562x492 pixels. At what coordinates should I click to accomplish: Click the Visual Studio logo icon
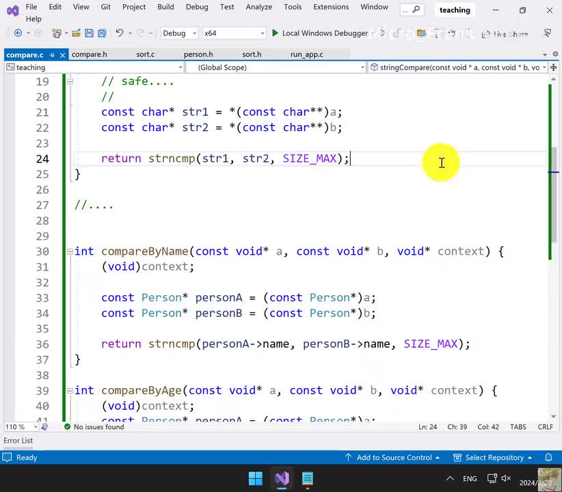(x=13, y=11)
